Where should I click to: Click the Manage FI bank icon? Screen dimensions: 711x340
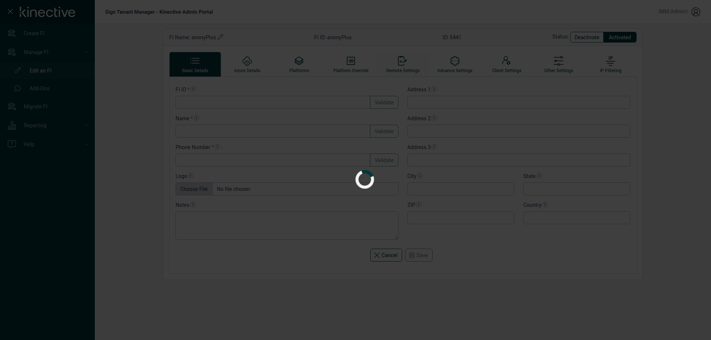point(12,52)
